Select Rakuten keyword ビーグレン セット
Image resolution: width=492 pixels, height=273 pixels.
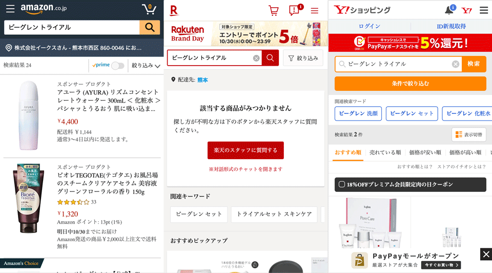(x=199, y=215)
